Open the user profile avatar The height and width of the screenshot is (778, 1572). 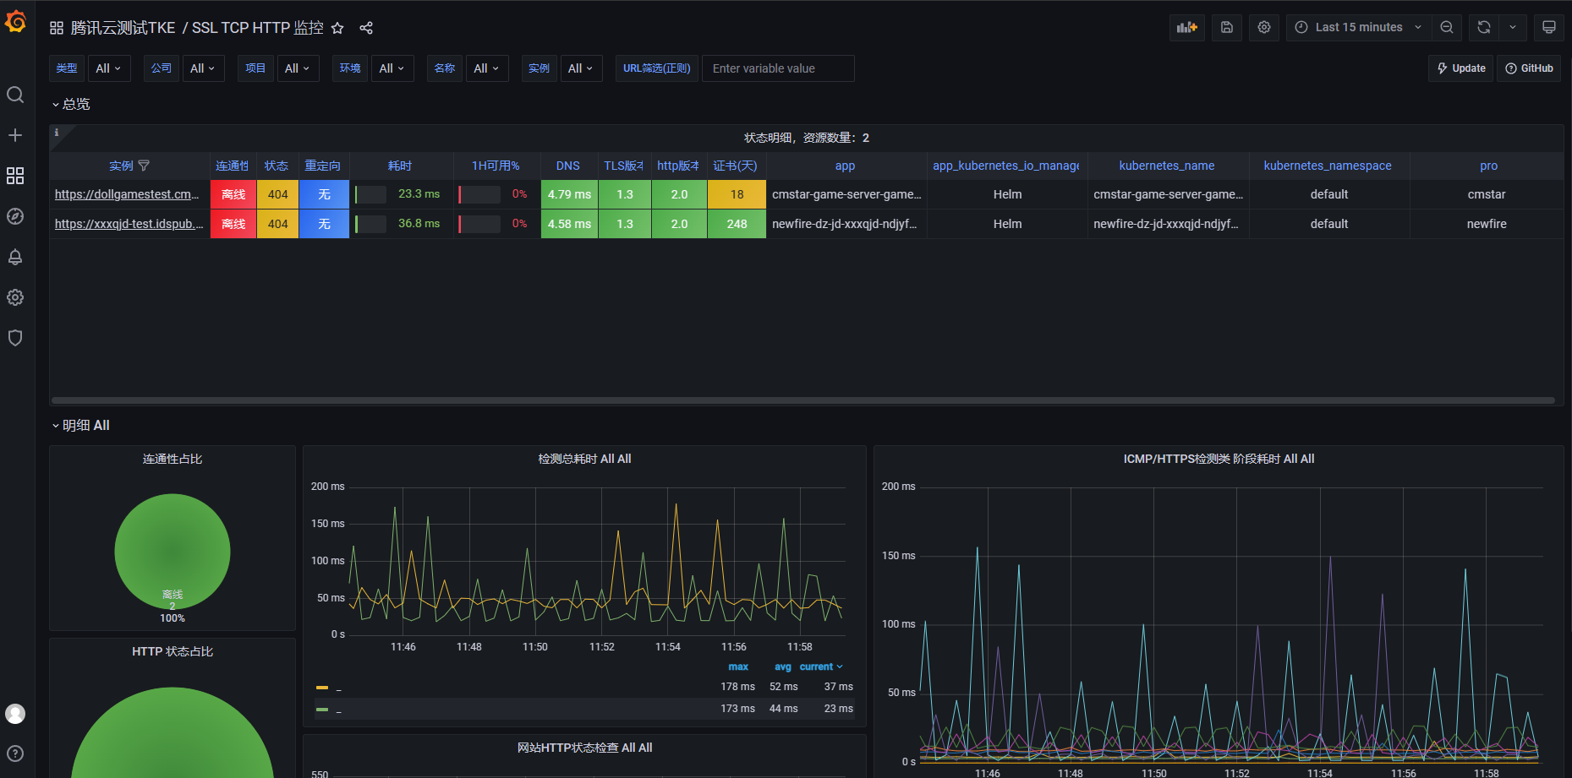pos(15,714)
